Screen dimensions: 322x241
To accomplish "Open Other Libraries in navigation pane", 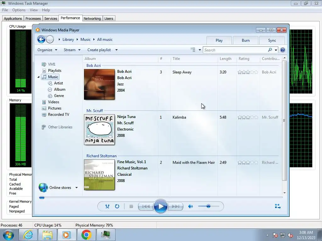I will click(60, 127).
